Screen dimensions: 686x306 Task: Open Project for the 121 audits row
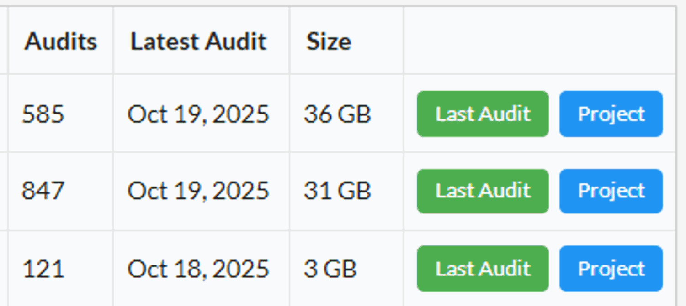click(x=611, y=268)
